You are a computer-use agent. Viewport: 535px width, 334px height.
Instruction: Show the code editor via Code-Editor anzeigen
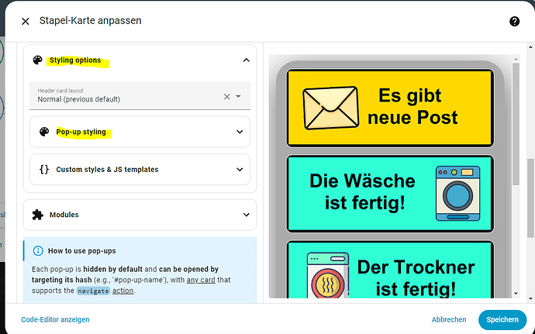coord(55,320)
